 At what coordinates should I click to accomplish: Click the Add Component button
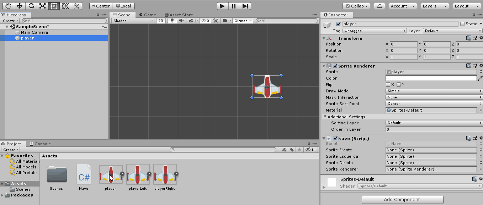point(402,200)
